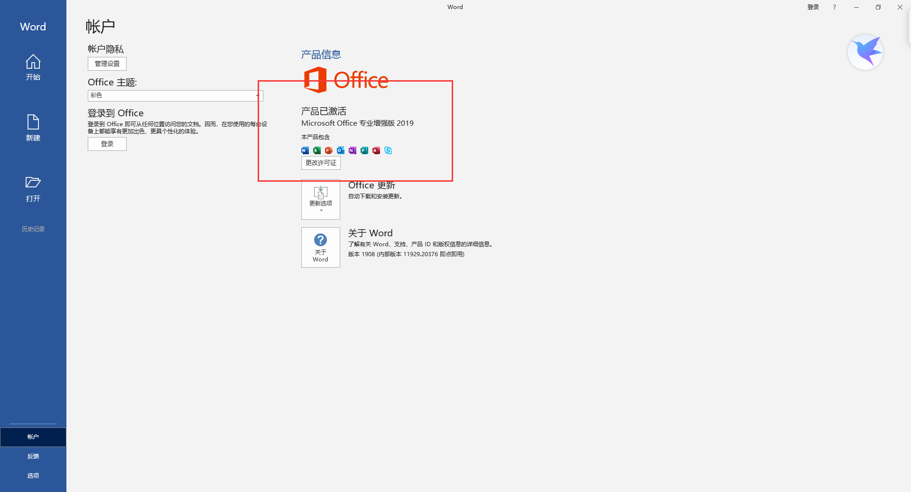Click the Office logo under 产品信息

pos(346,80)
